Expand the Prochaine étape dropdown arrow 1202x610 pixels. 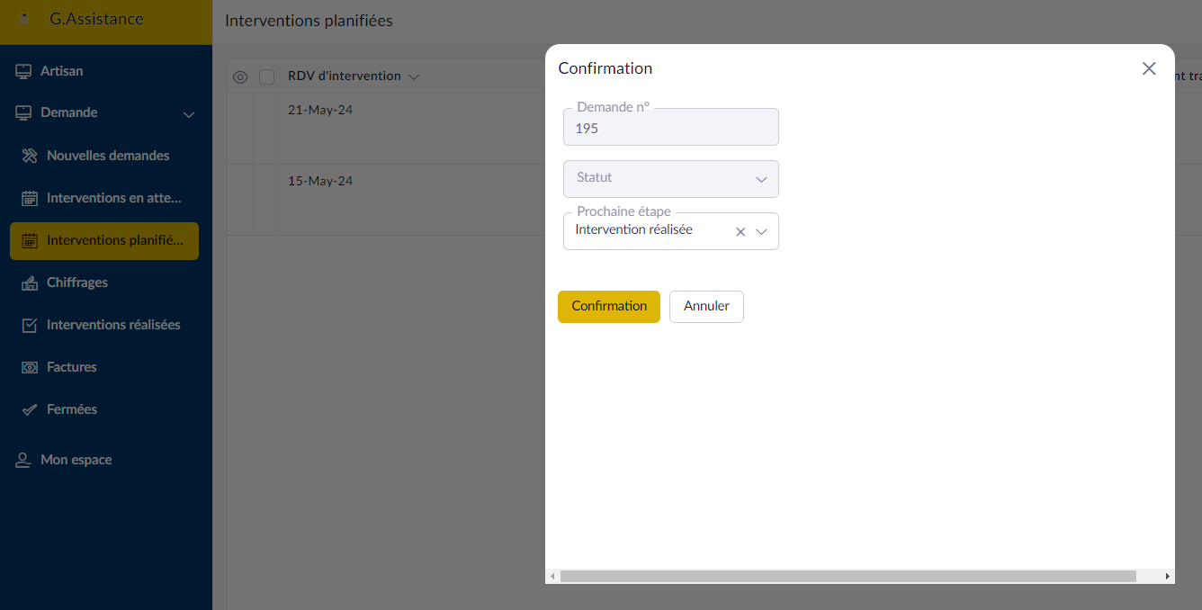[761, 231]
